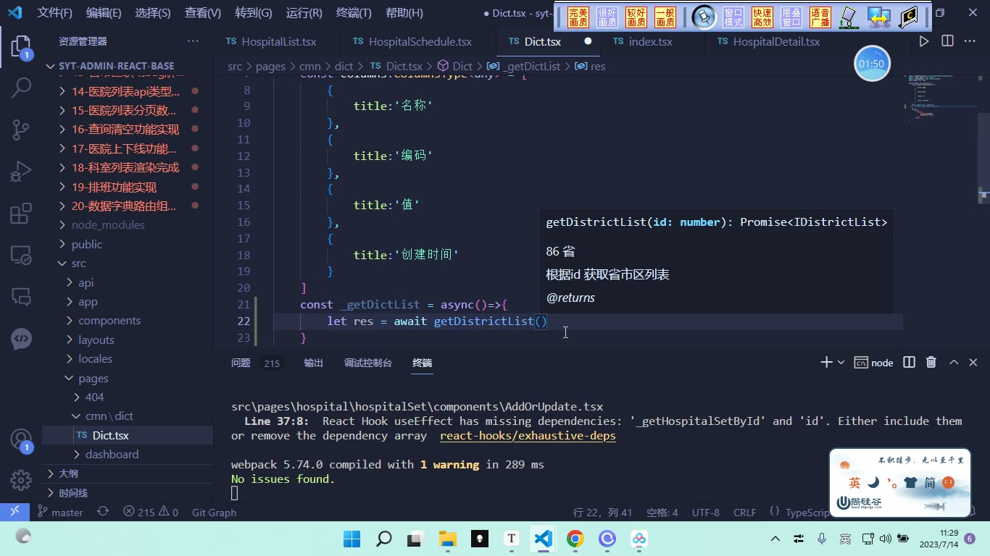Open the 终端(T) menu
This screenshot has width=990, height=556.
coord(354,12)
